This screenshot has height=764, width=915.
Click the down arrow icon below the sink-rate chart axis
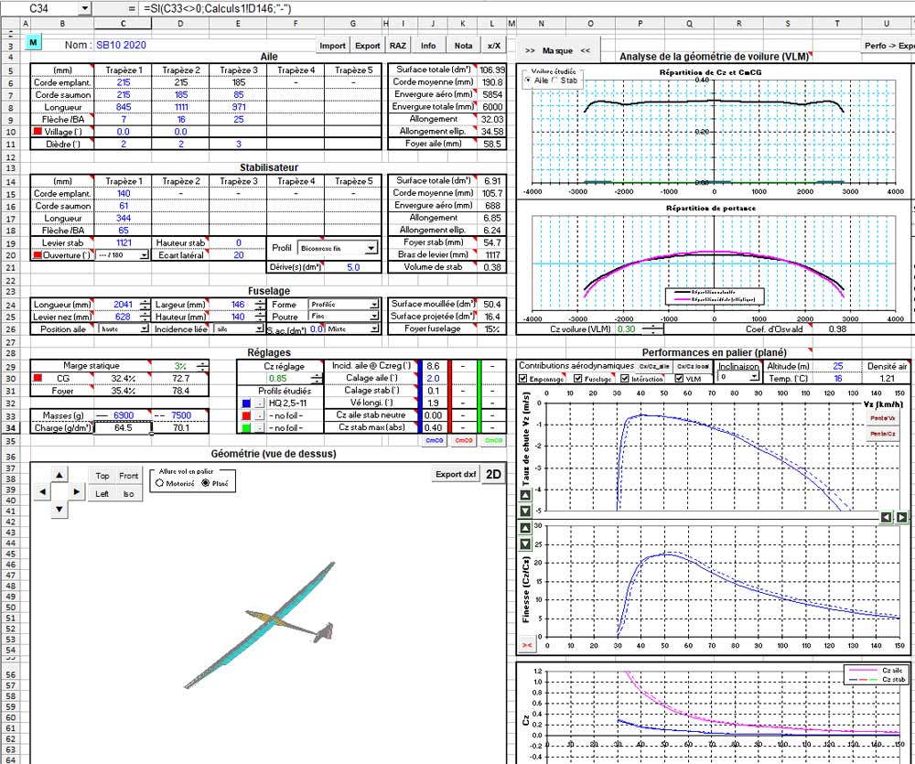point(525,511)
